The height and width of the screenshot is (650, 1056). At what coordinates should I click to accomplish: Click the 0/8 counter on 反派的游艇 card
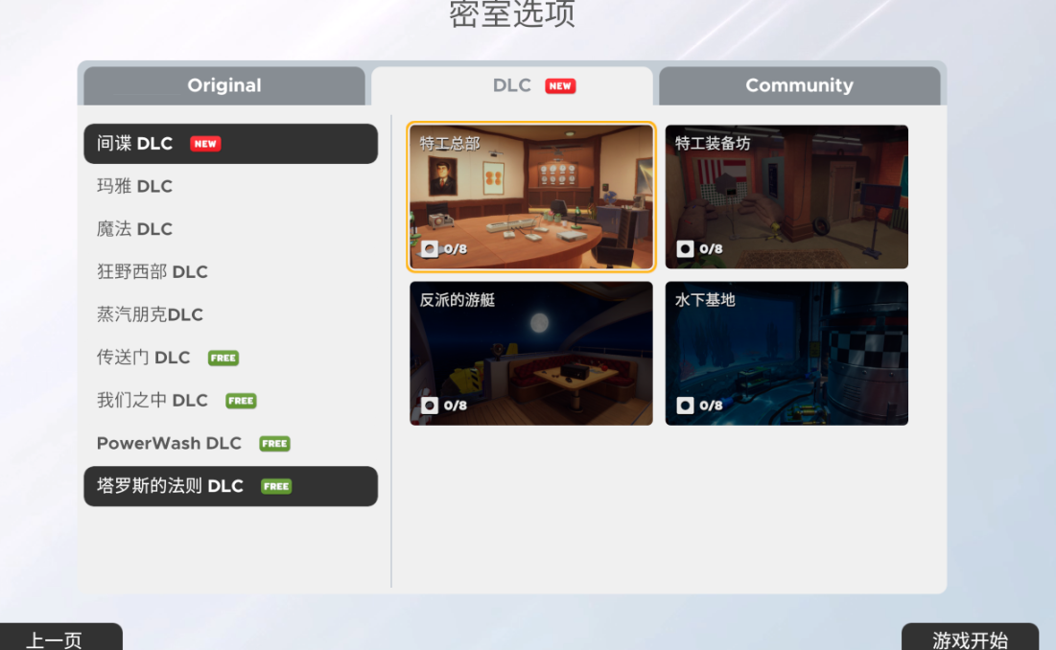456,406
